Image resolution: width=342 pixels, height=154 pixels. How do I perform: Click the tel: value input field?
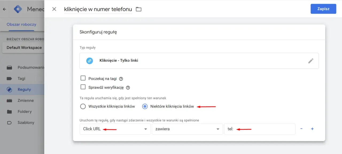[260, 129]
